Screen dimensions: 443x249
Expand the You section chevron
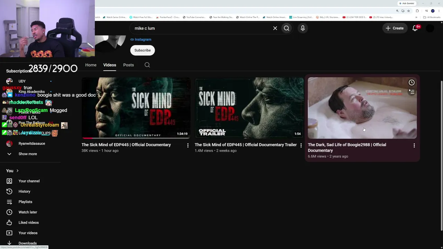coord(17,170)
